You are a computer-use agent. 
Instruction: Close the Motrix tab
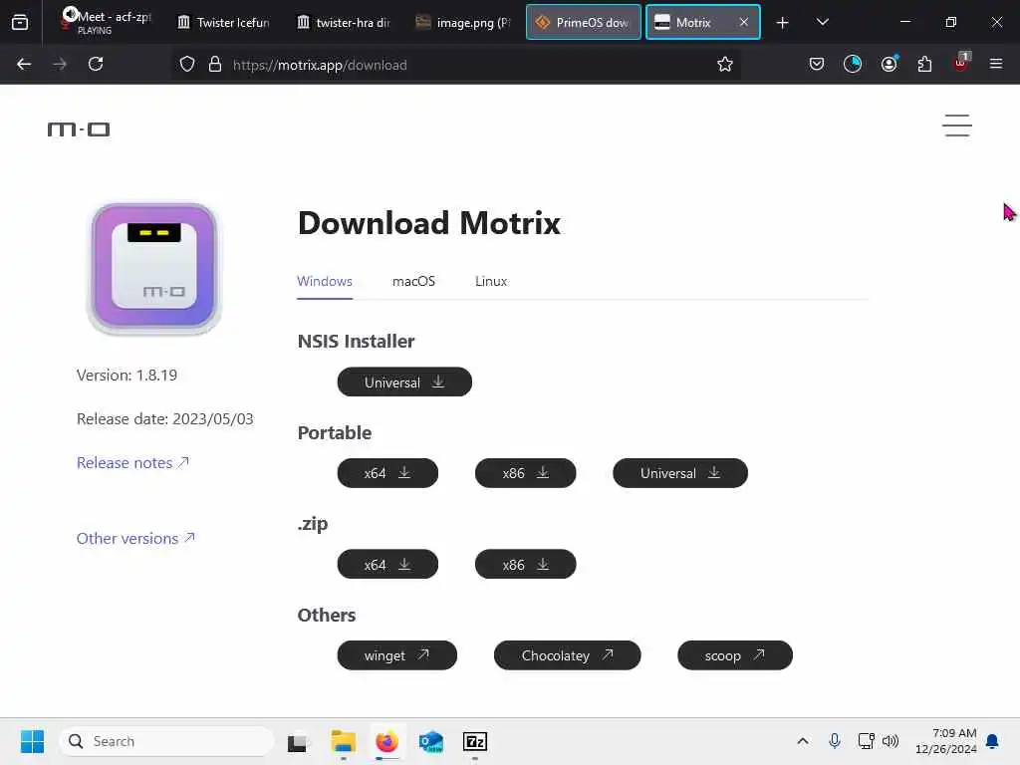(x=743, y=23)
